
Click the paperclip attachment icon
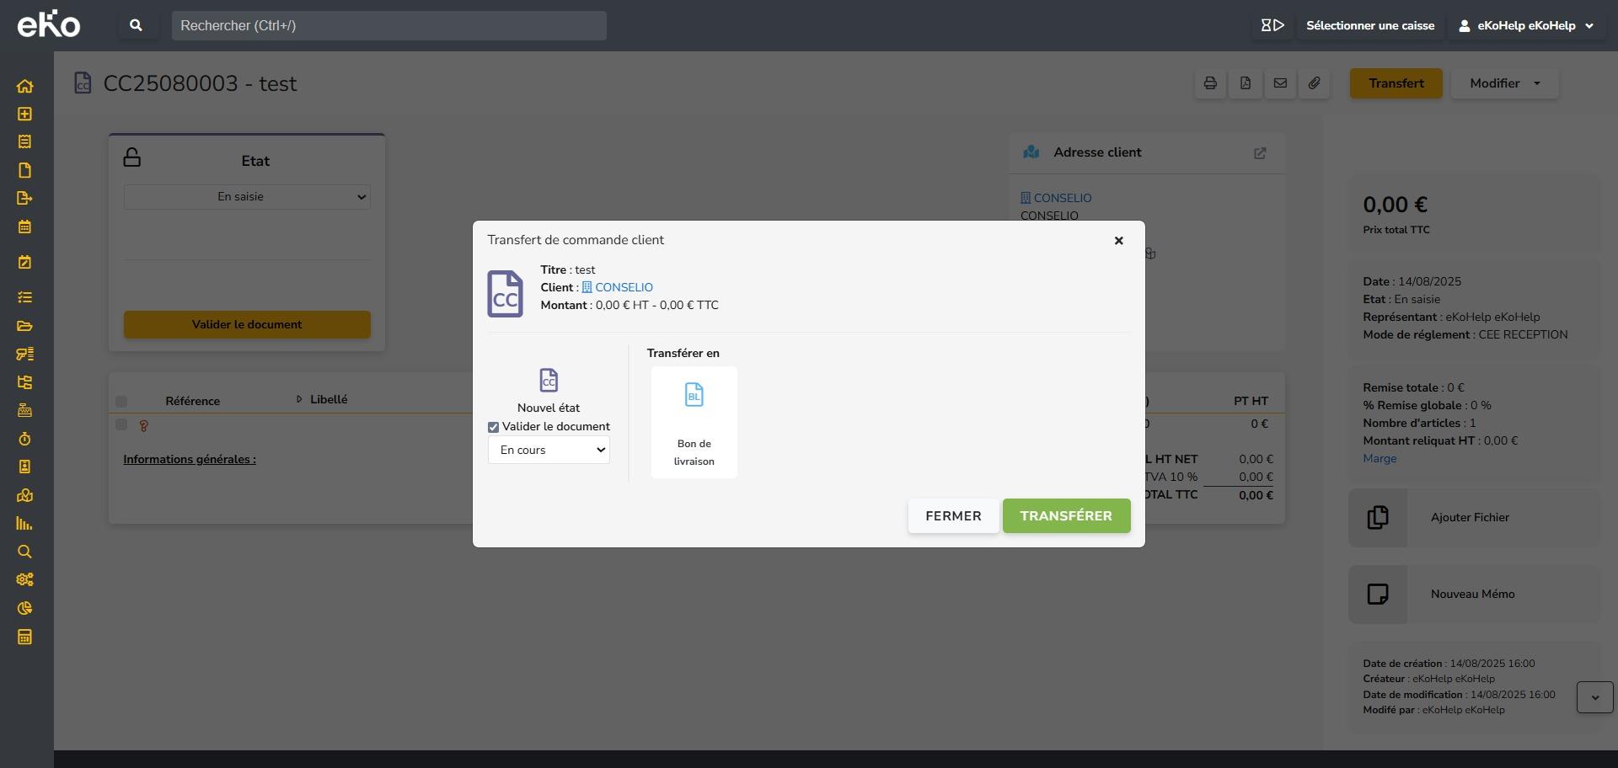pyautogui.click(x=1315, y=83)
